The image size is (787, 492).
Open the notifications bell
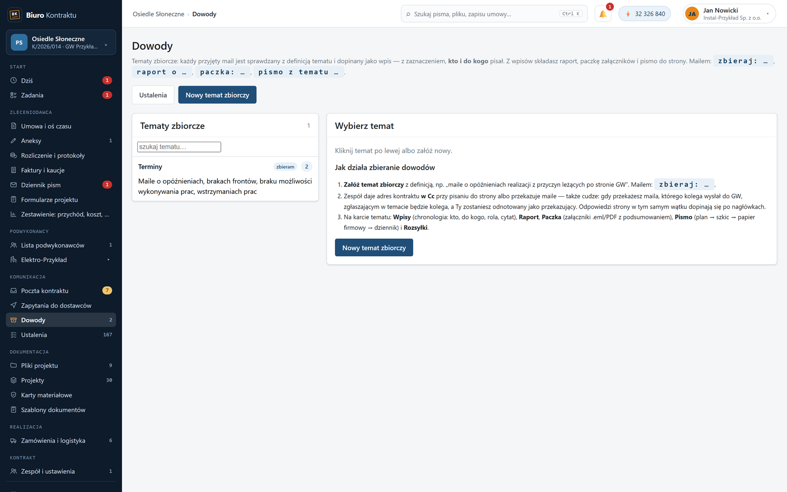tap(603, 14)
